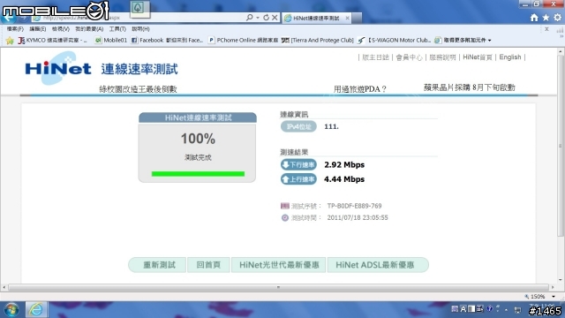Screen dimensions: 565x318
Task: Click the vertical scrollbar up arrow
Action: 561,52
